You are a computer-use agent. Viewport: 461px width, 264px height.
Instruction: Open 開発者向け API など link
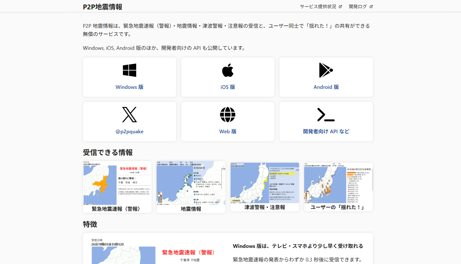[326, 132]
